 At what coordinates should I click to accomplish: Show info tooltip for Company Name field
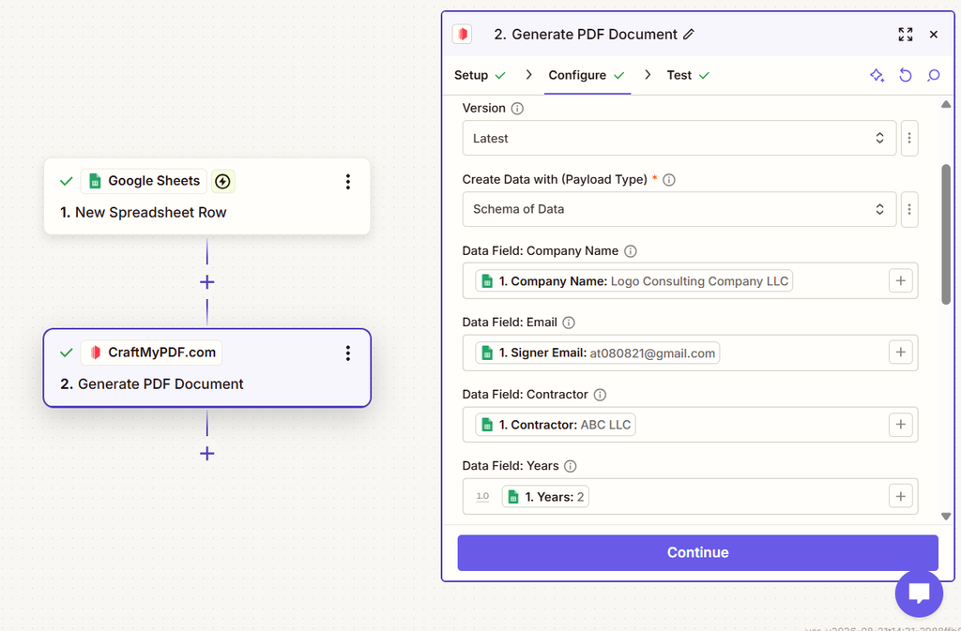tap(630, 251)
